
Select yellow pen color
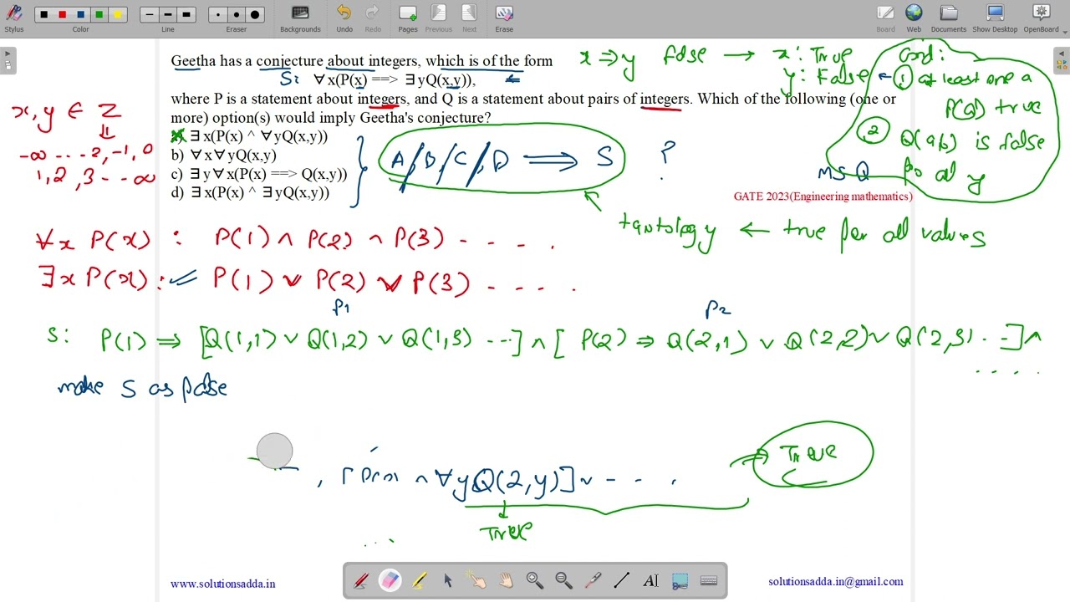pyautogui.click(x=118, y=14)
